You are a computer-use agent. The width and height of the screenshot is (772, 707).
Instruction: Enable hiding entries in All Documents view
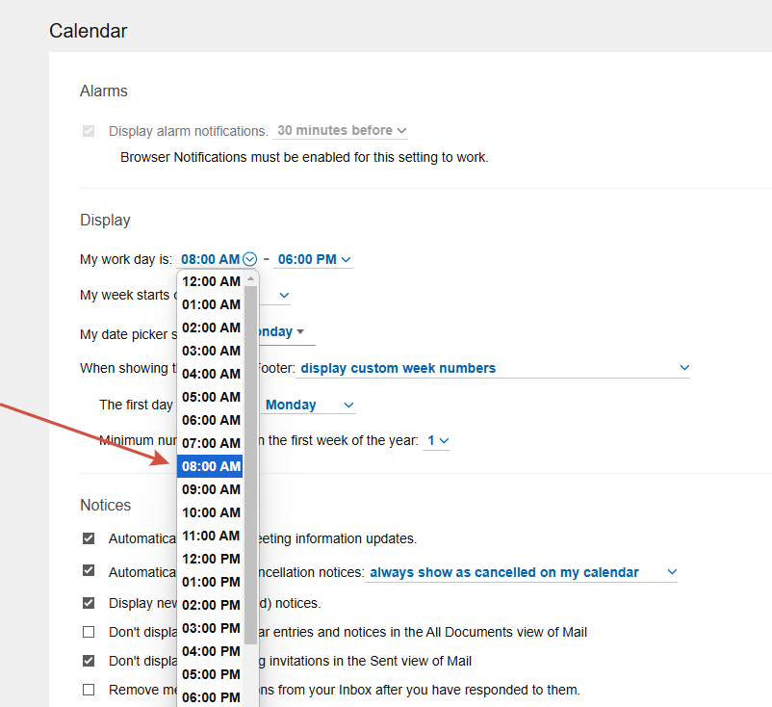(89, 632)
